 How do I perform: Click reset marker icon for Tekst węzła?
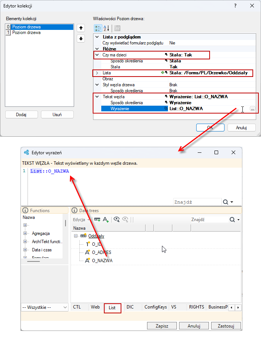coord(166,97)
